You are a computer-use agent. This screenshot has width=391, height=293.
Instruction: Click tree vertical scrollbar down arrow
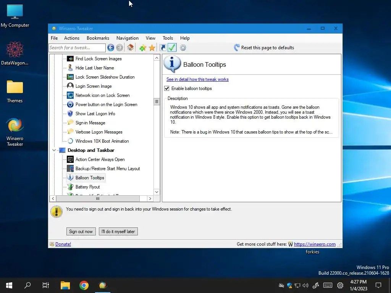(x=157, y=192)
